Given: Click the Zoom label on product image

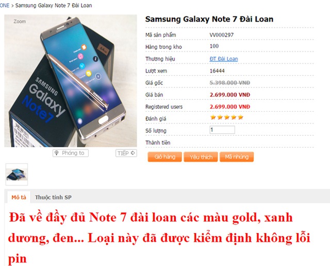Looking at the screenshot, I should click(x=20, y=22).
